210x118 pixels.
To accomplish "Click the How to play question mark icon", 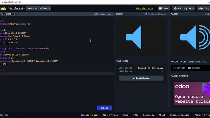I will 175,8.
